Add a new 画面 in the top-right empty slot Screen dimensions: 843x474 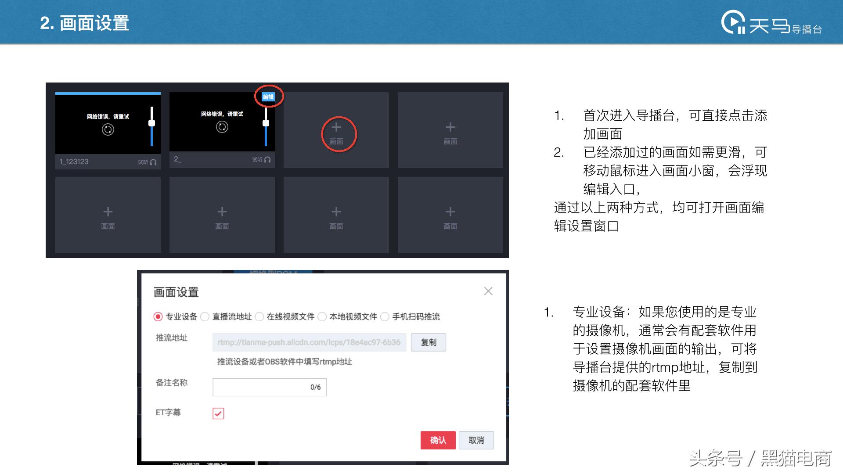pos(450,127)
